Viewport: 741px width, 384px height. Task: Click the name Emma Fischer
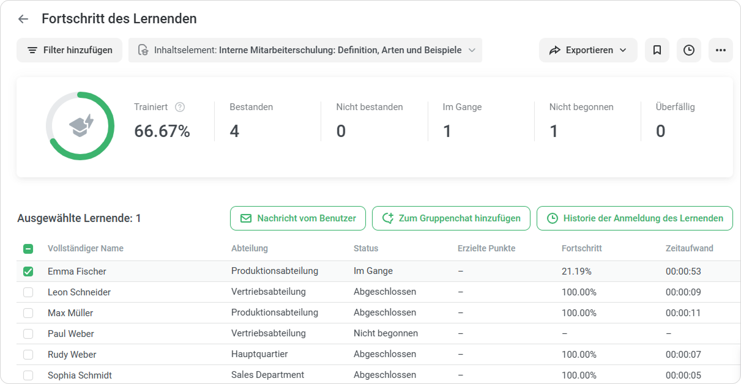77,271
